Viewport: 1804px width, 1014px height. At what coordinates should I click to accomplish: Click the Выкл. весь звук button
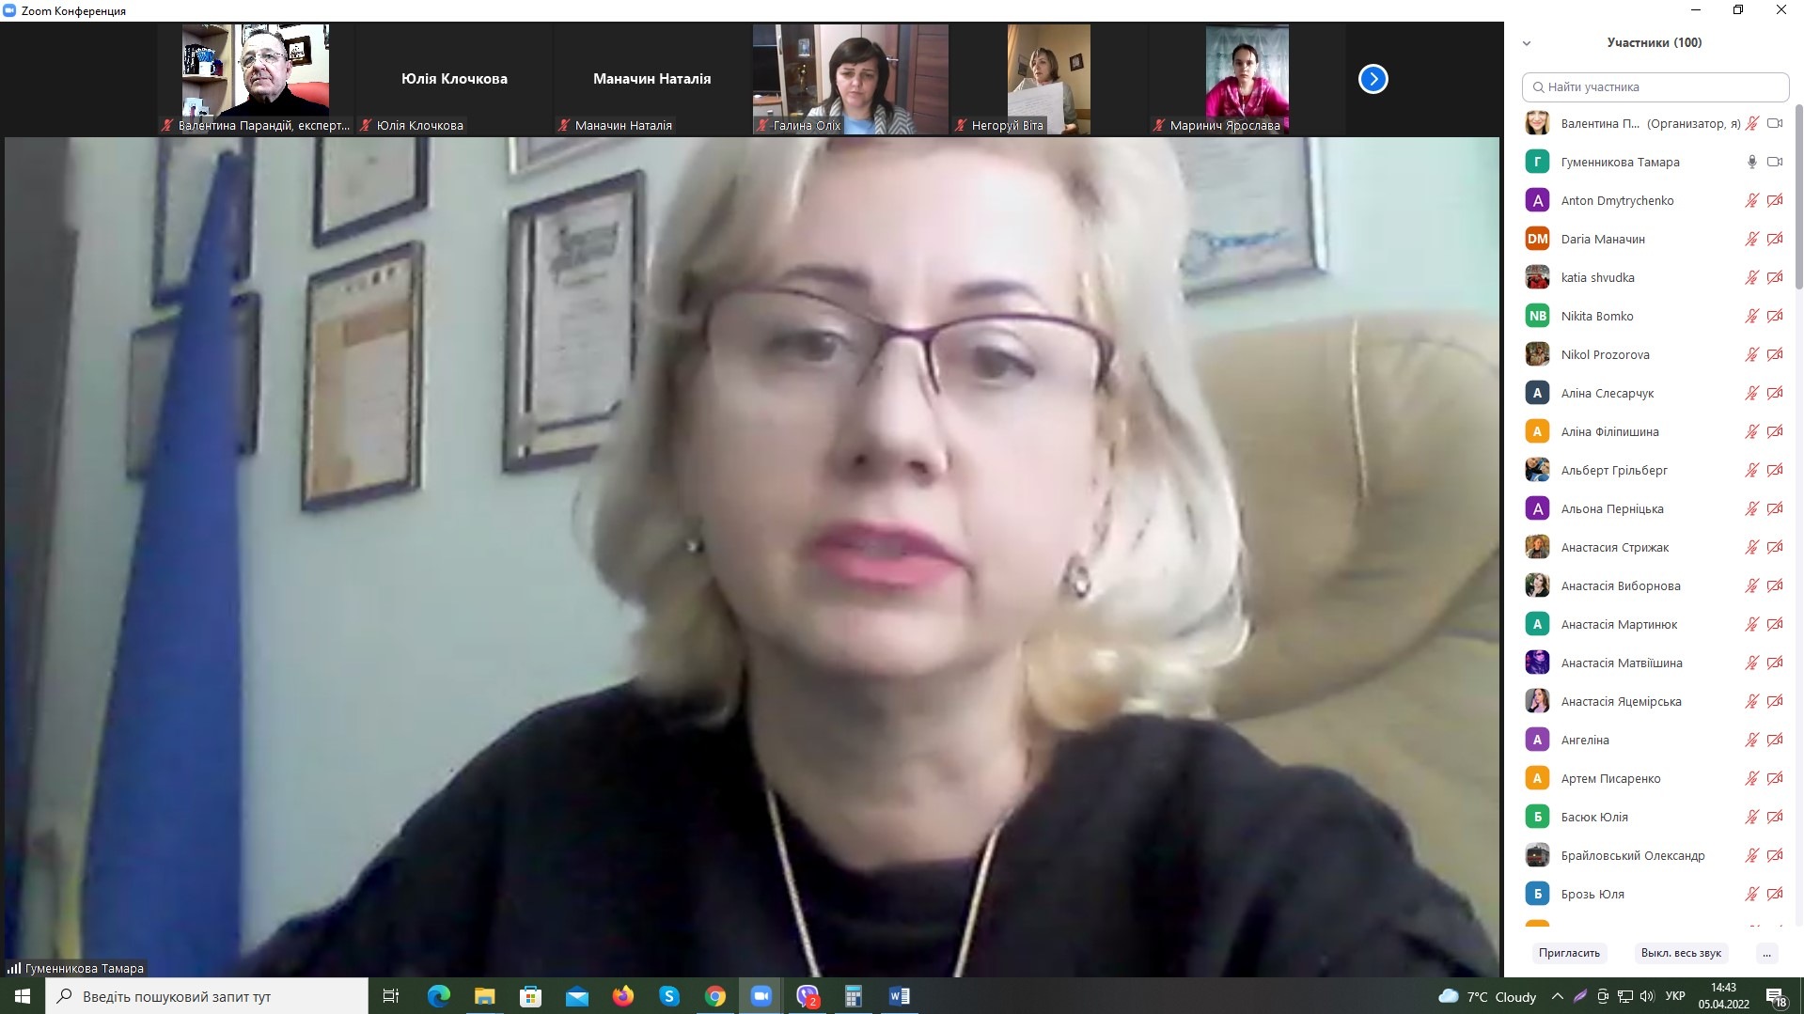pyautogui.click(x=1681, y=953)
